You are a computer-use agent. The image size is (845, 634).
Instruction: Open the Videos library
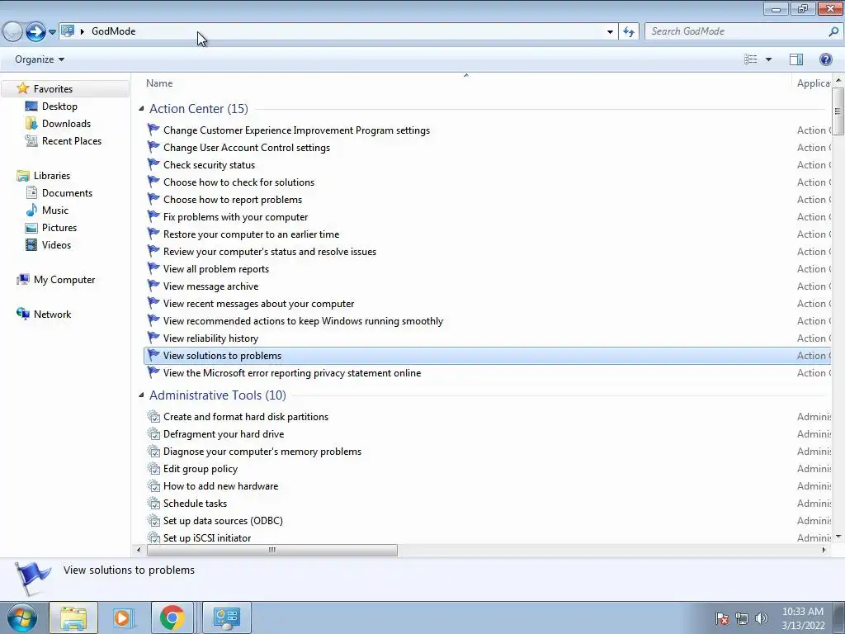(x=56, y=244)
